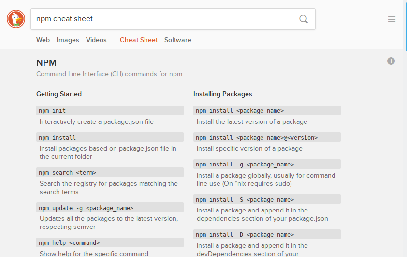This screenshot has height=257, width=407.
Task: Select the Cheat Sheet tab
Action: [x=139, y=40]
